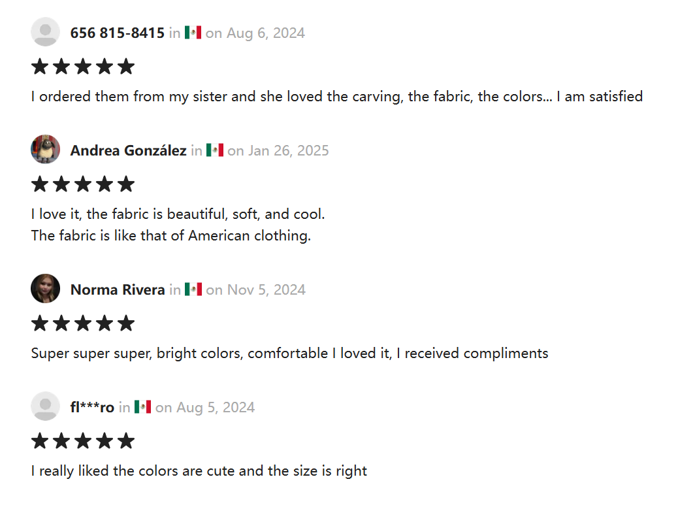Click the five stars under fl***ro
695x509 pixels.
83,440
